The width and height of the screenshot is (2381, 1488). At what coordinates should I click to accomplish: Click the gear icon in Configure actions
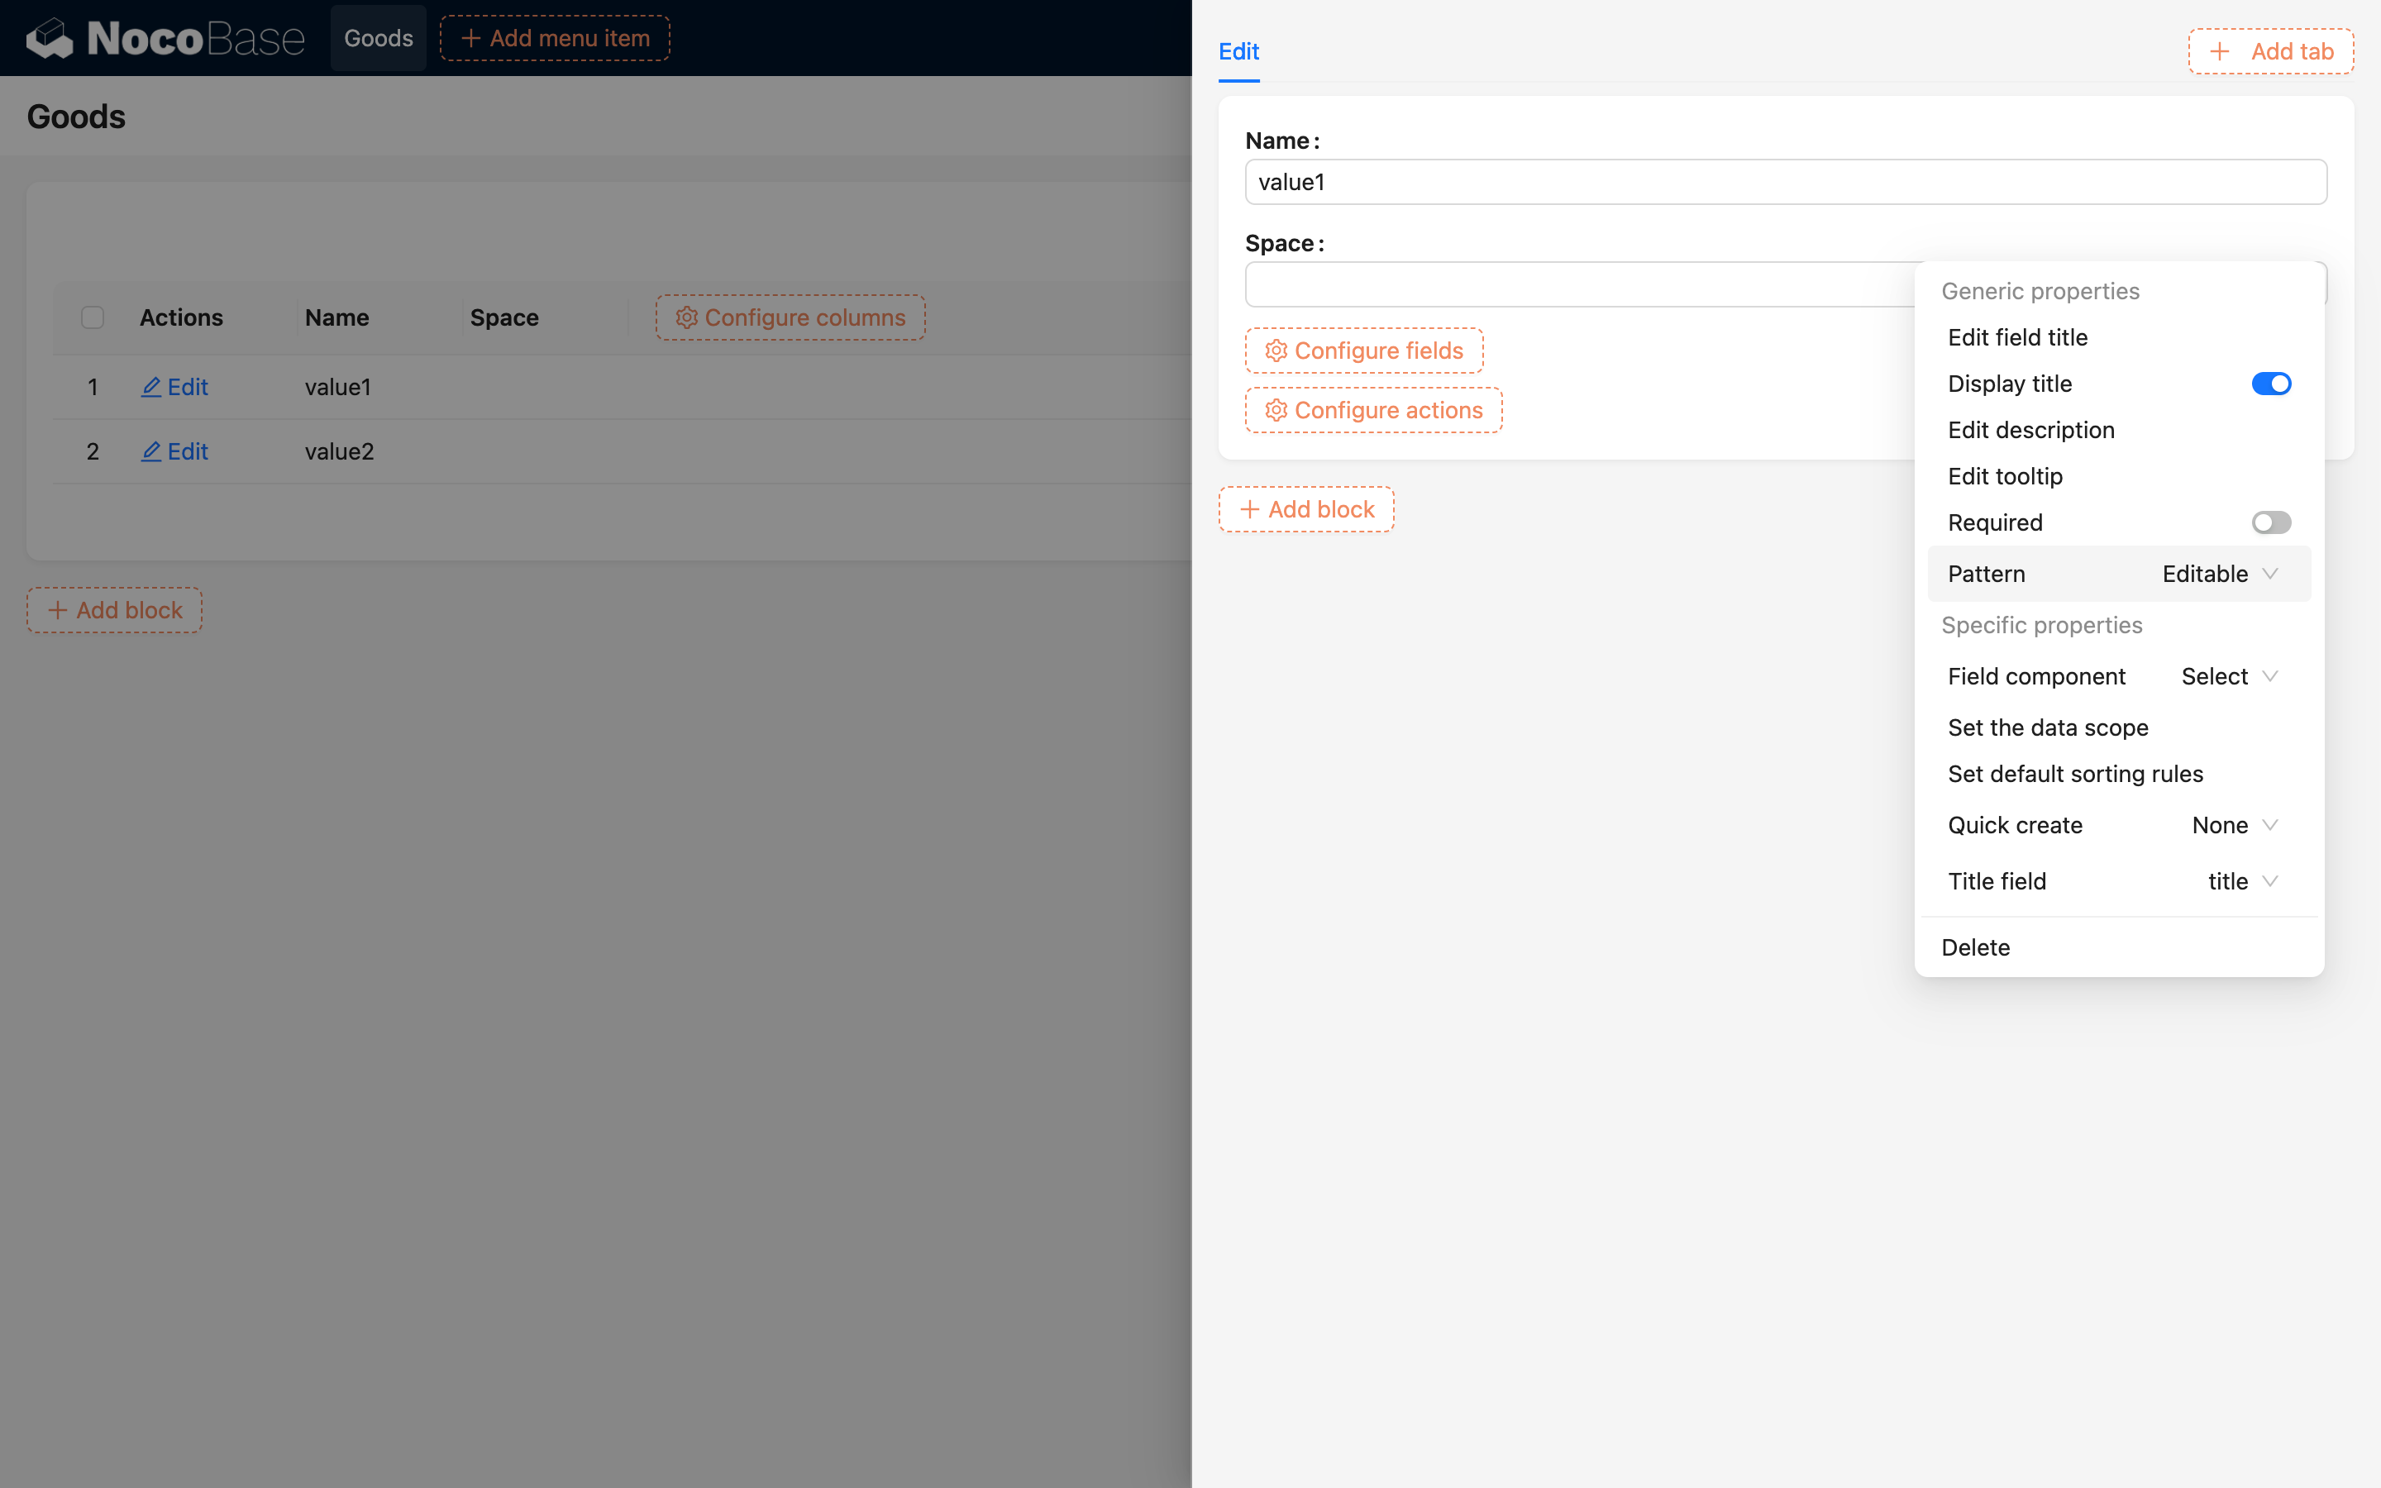tap(1276, 410)
